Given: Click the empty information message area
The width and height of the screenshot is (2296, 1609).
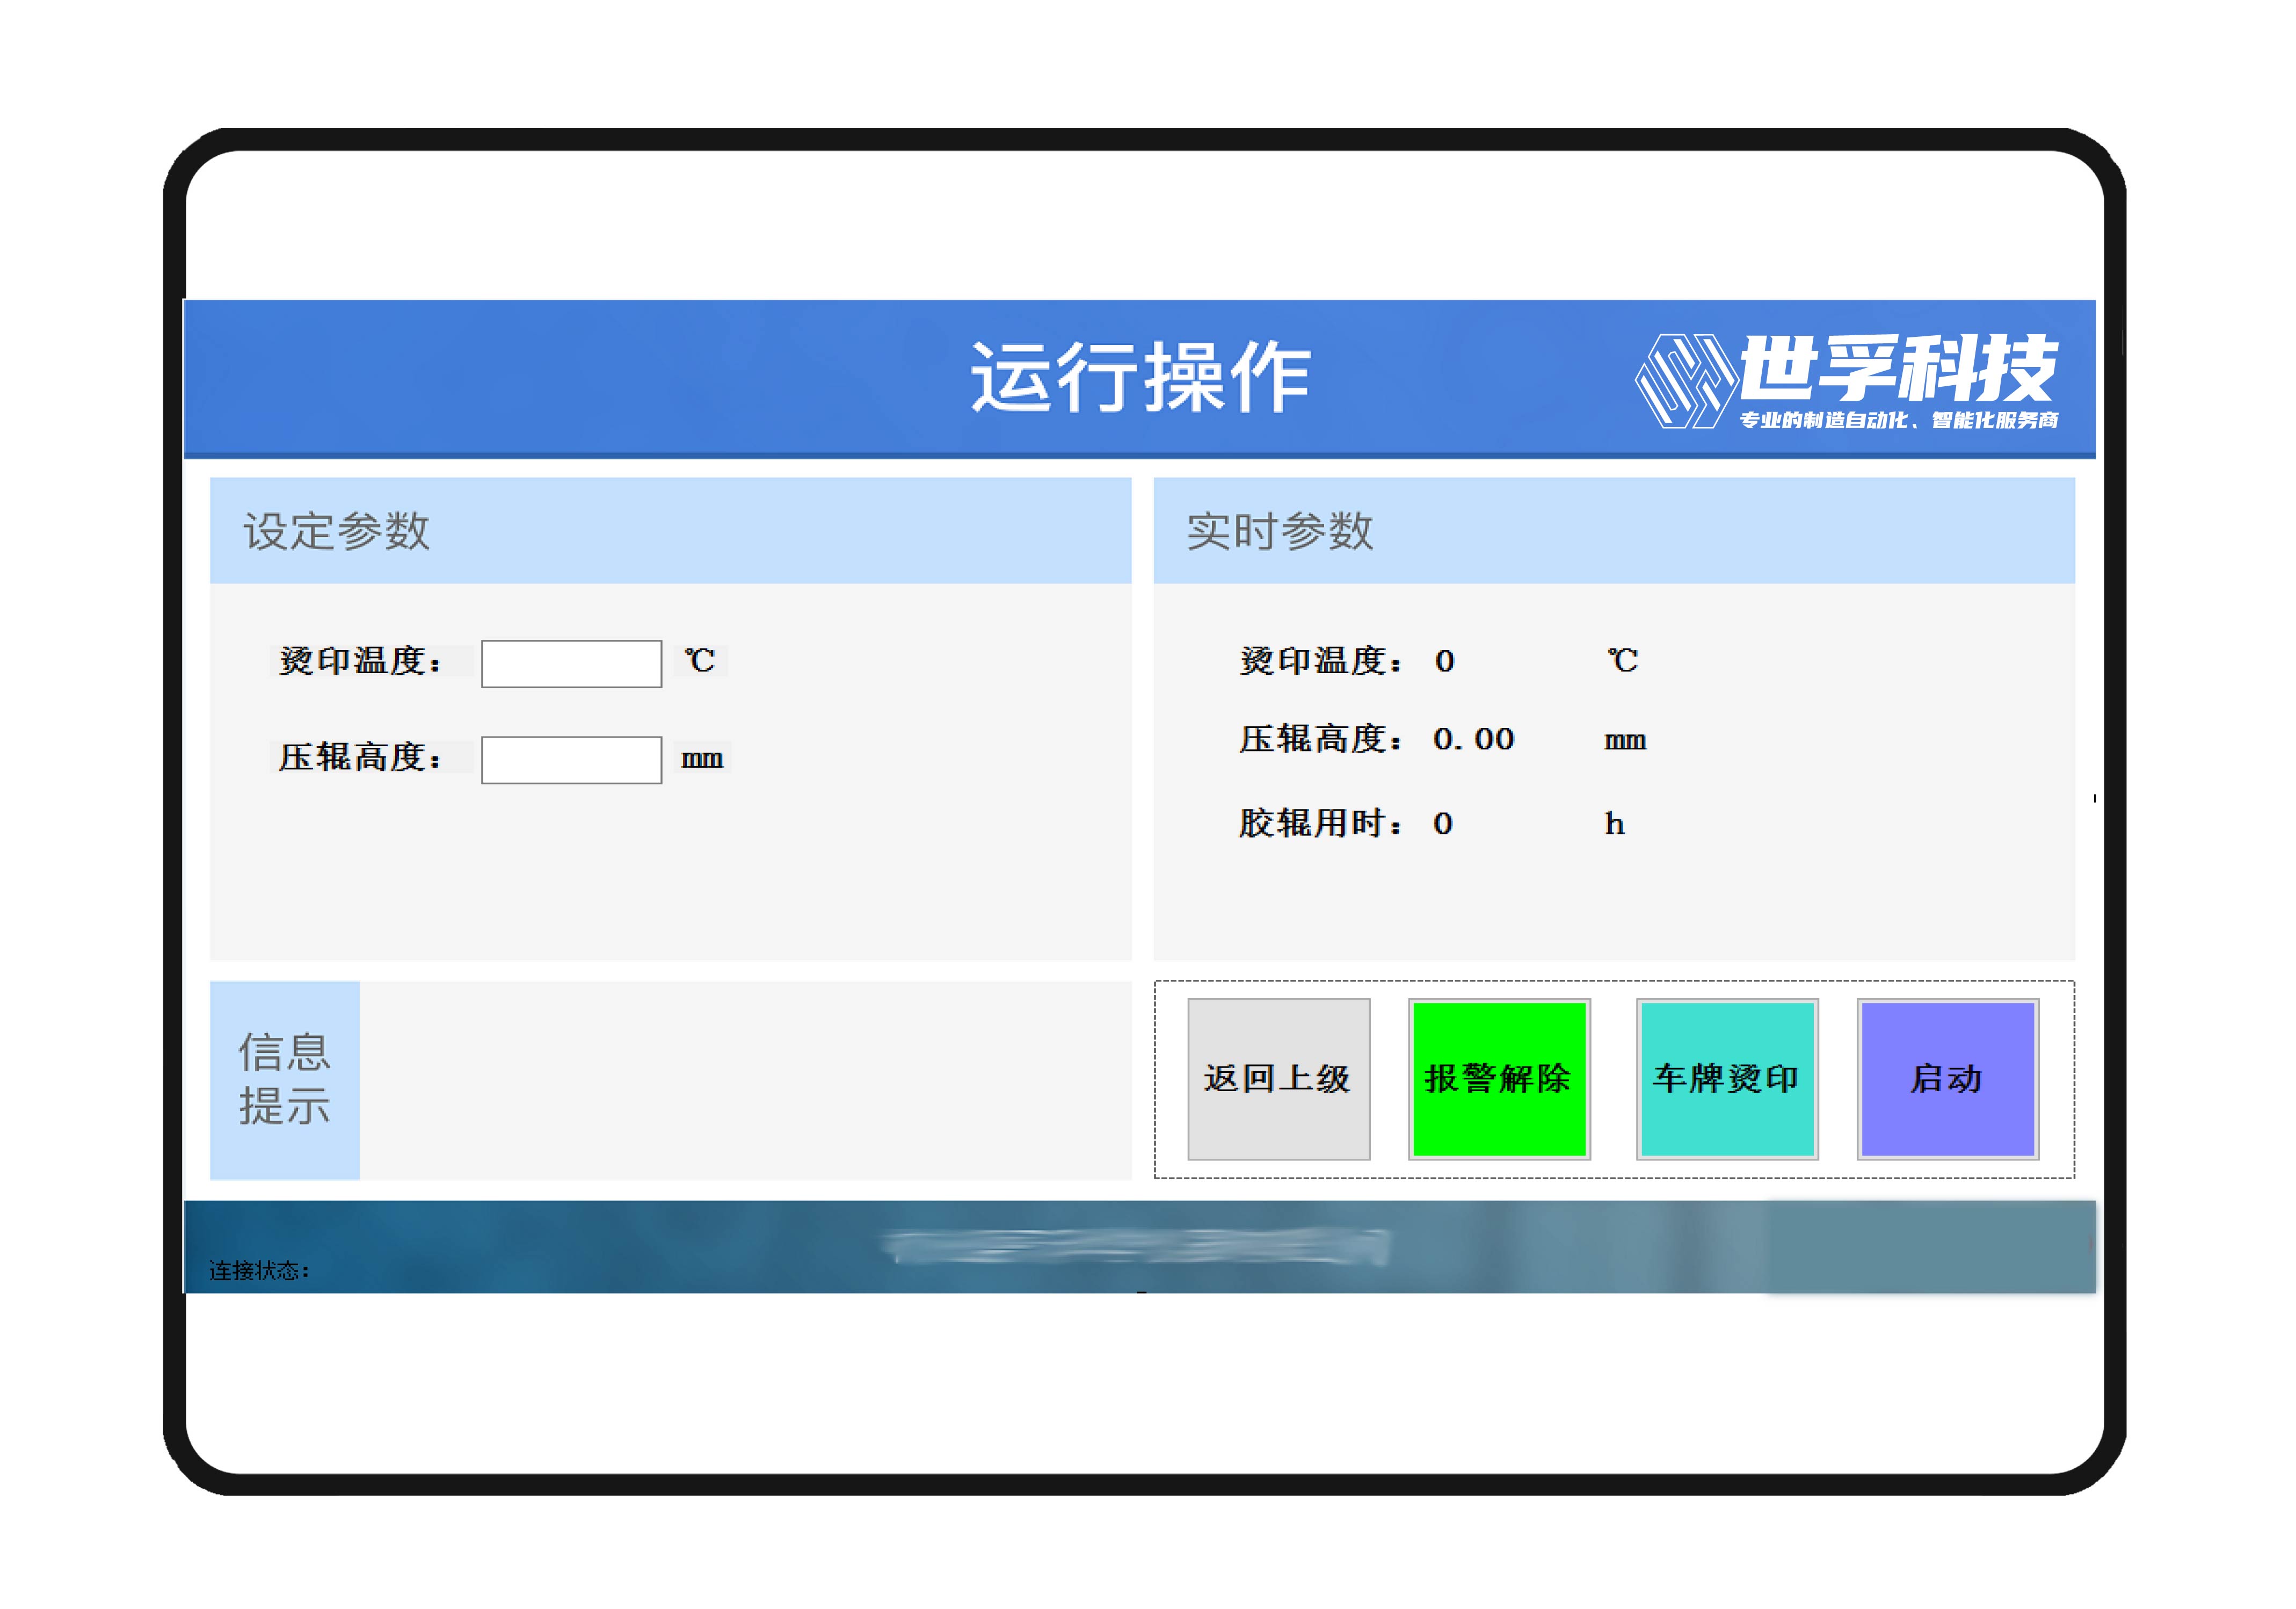Looking at the screenshot, I should [745, 1080].
